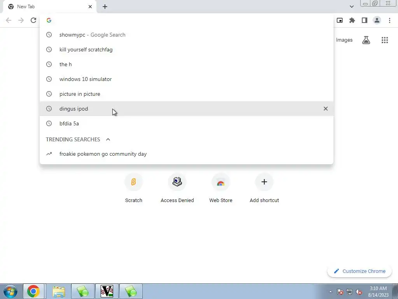Open the Access Denied shortcut
Image resolution: width=398 pixels, height=299 pixels.
coord(177,188)
